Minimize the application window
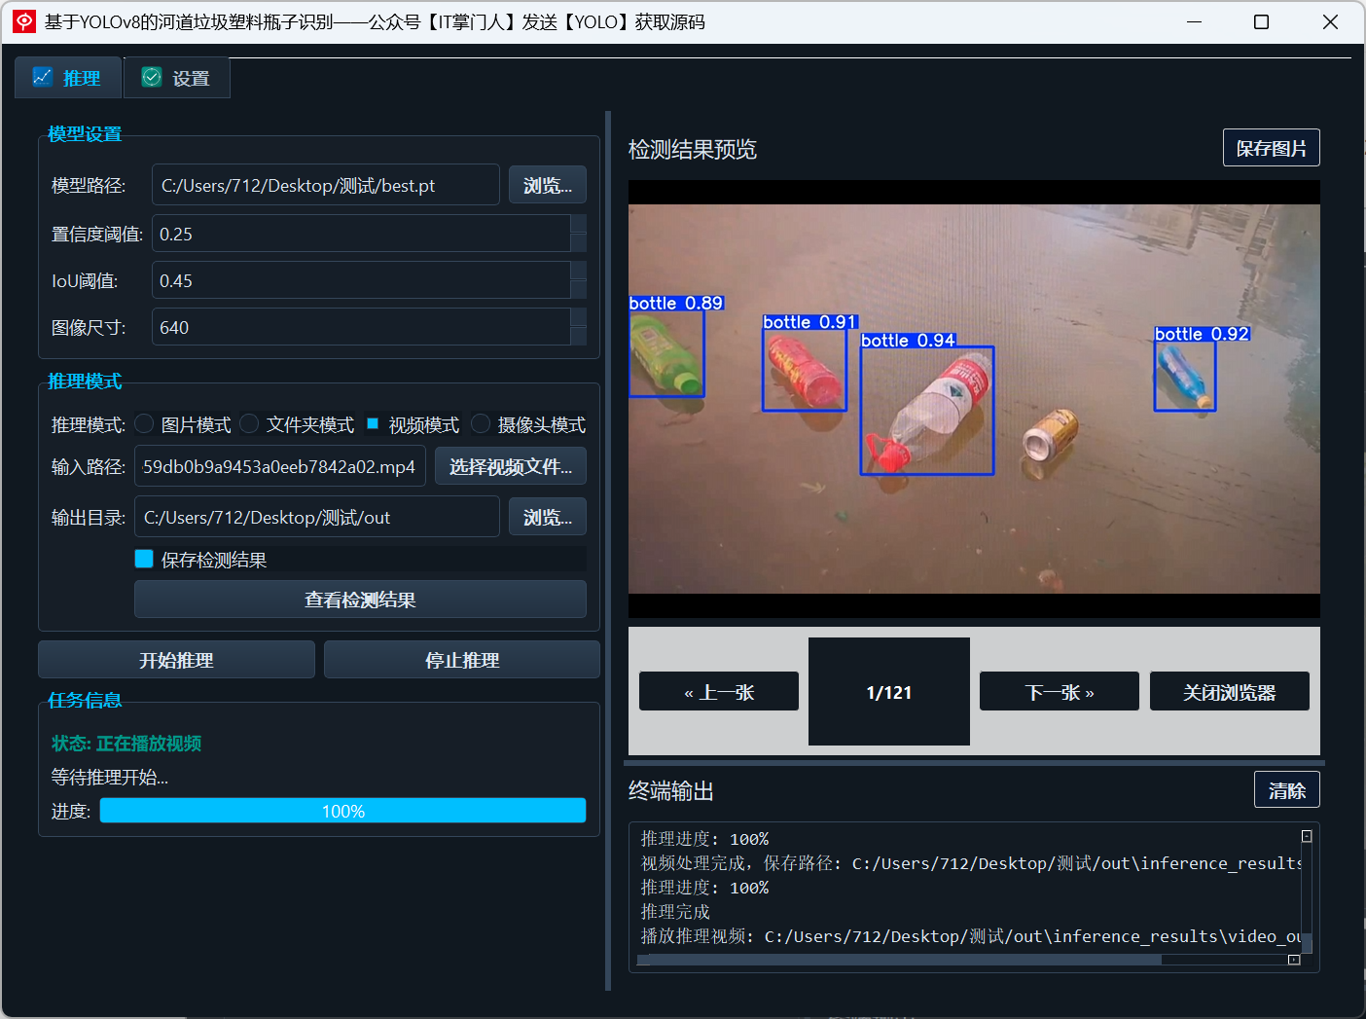 tap(1195, 21)
